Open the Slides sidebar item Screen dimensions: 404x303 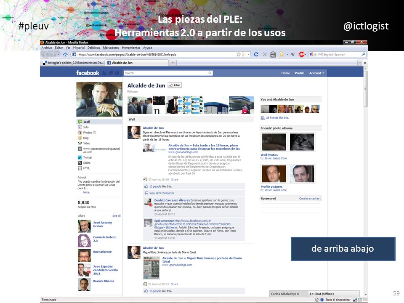click(84, 163)
